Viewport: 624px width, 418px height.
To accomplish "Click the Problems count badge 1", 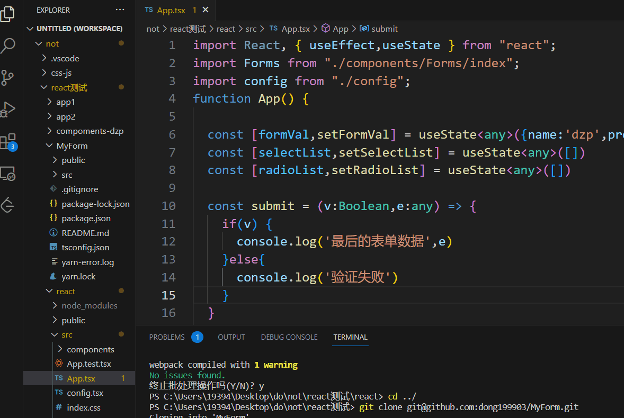I will tap(197, 337).
